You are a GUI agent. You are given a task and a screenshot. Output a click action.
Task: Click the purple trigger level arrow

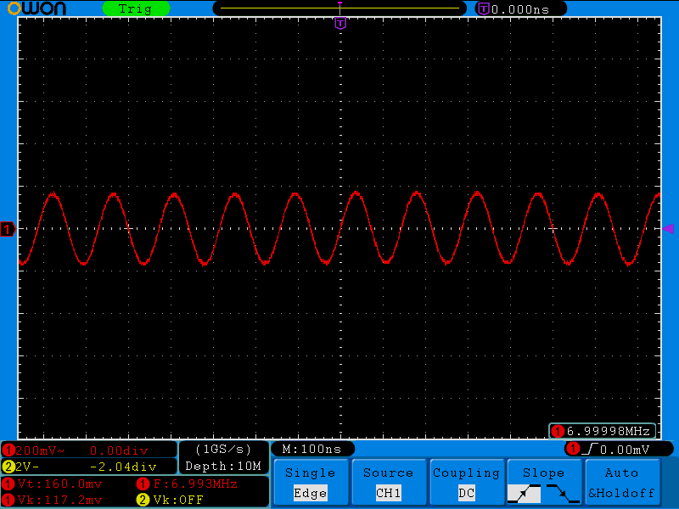(x=668, y=229)
